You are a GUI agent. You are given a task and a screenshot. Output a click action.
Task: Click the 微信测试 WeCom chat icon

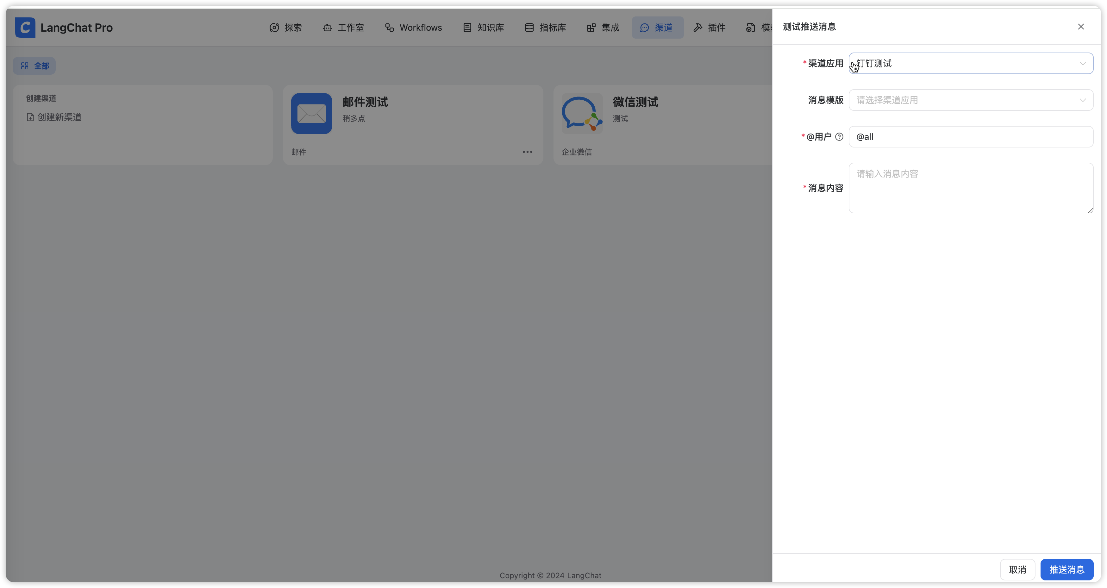(581, 114)
